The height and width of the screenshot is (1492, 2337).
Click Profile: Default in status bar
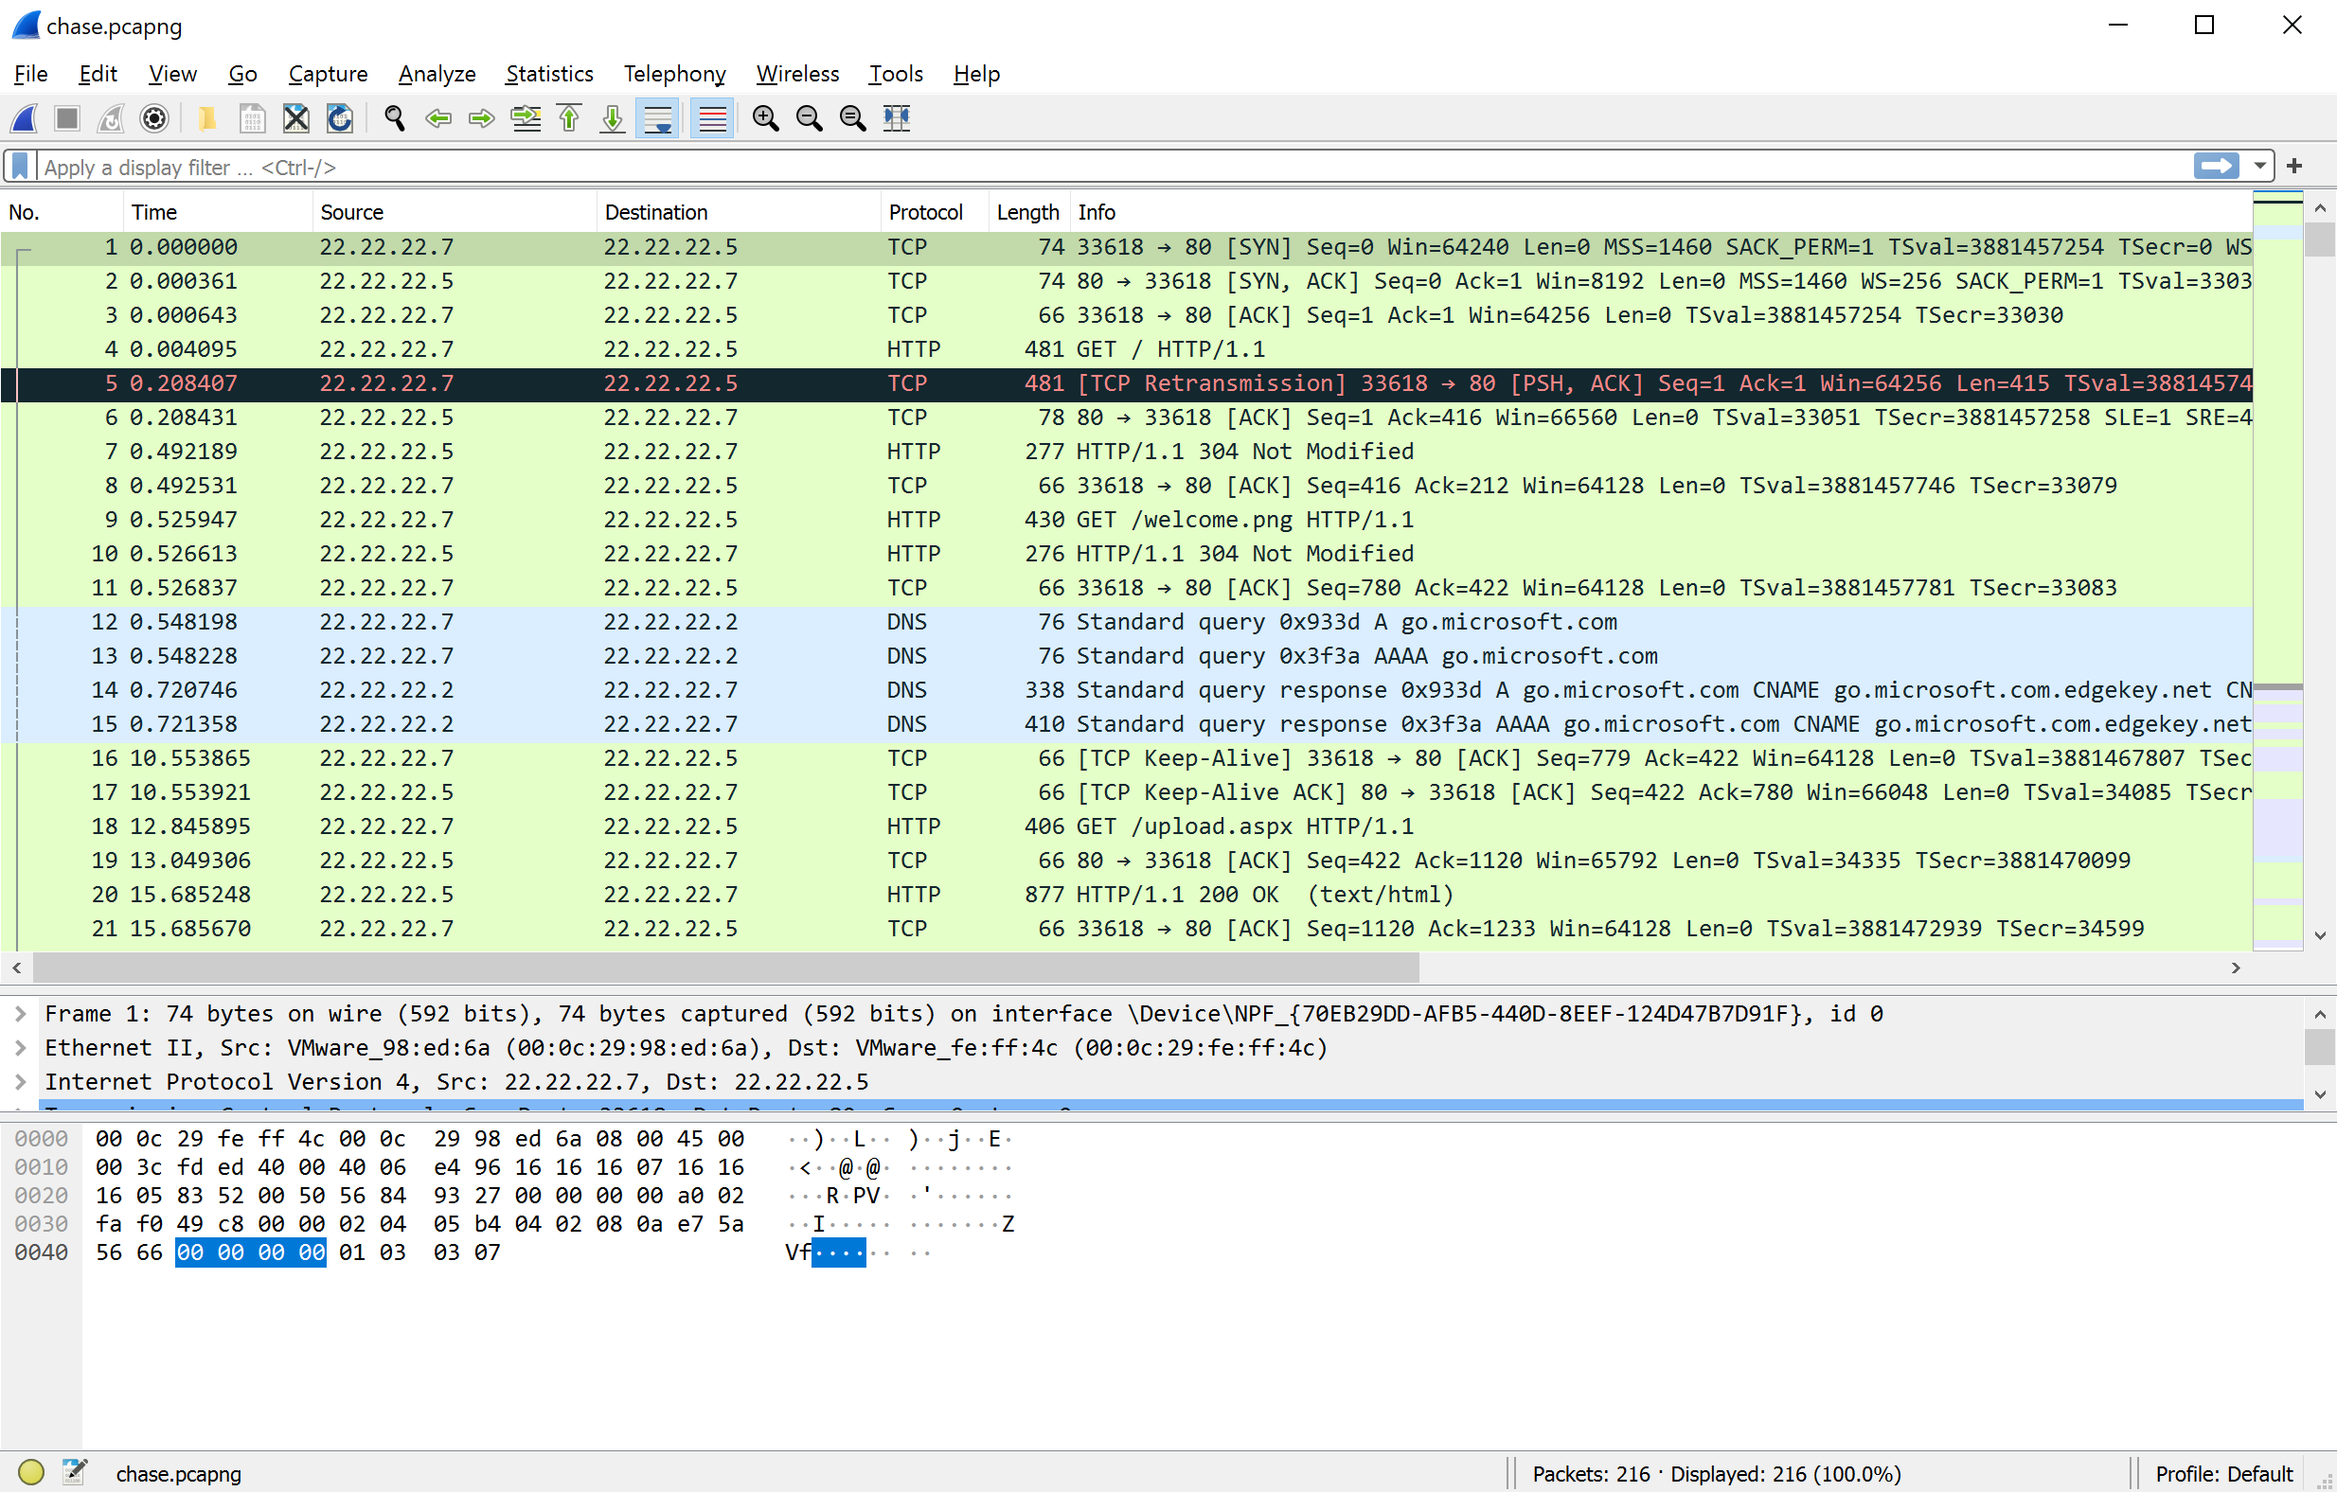[x=2223, y=1474]
